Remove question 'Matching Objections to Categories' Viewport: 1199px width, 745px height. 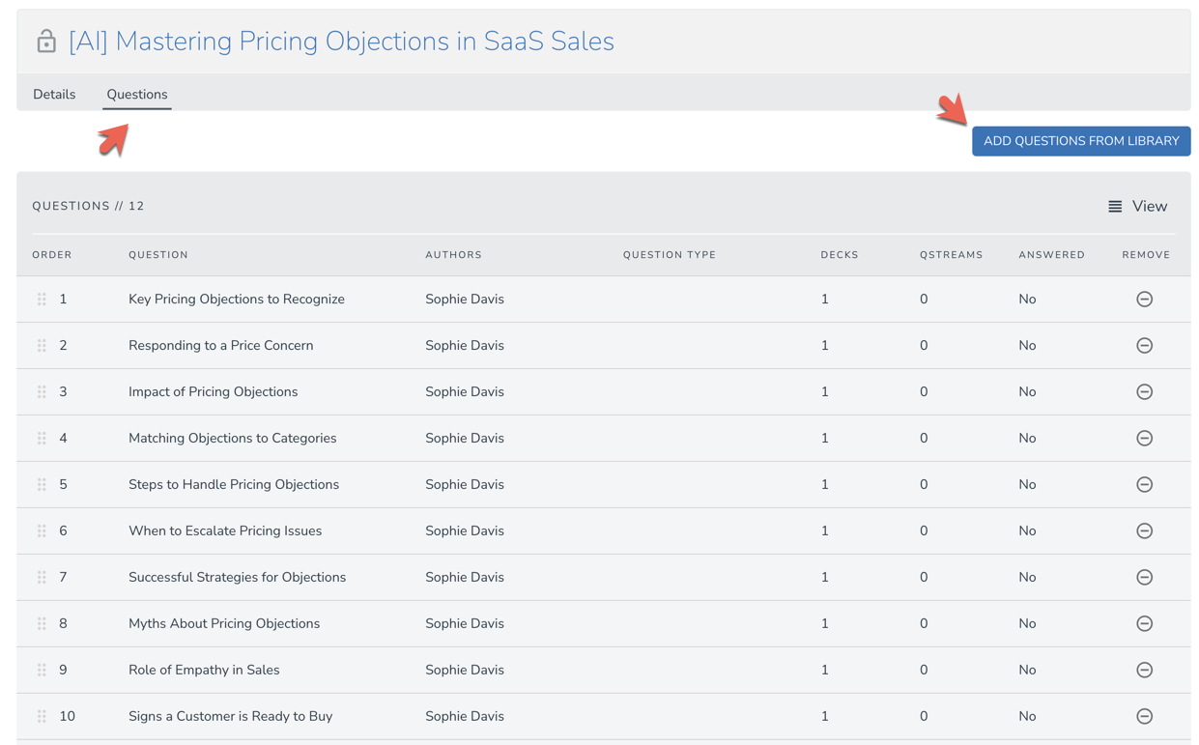tap(1144, 439)
